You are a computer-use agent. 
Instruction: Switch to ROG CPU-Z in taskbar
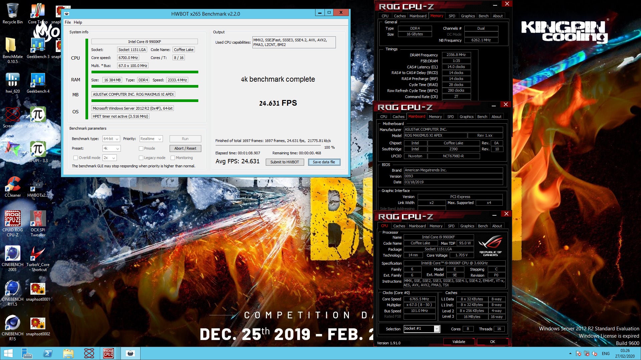(108, 353)
